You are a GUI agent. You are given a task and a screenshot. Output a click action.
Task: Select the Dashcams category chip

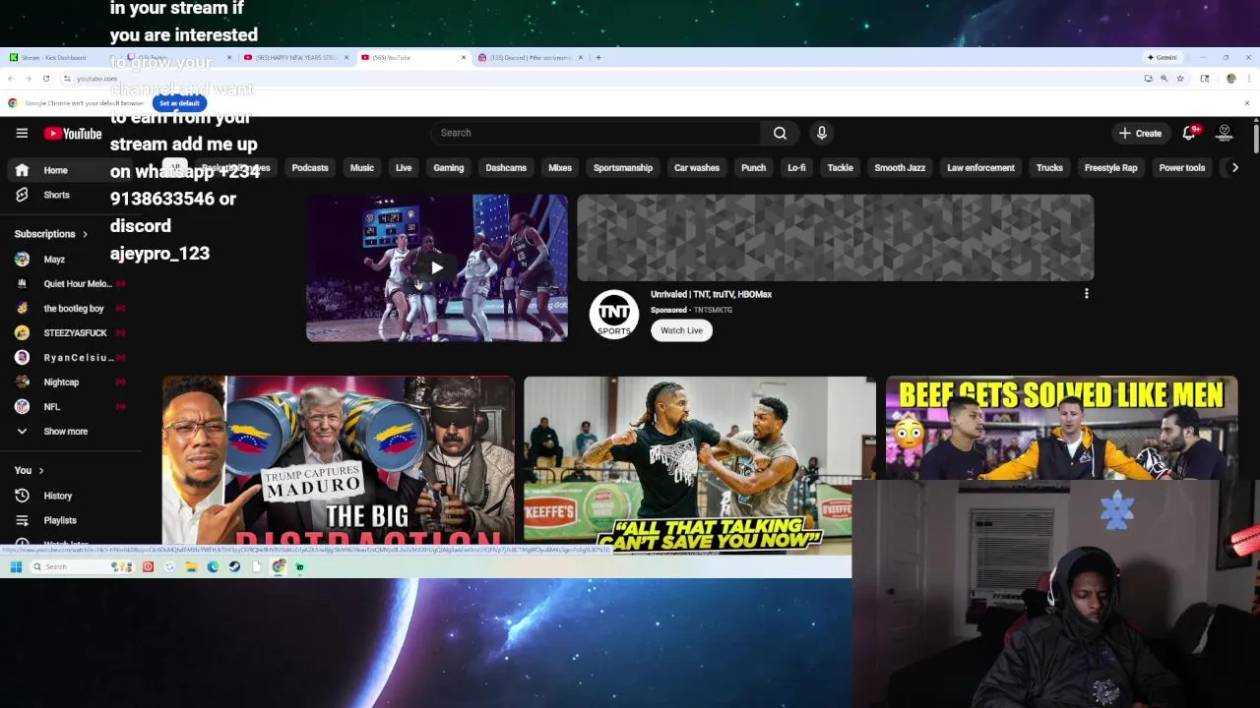[506, 168]
